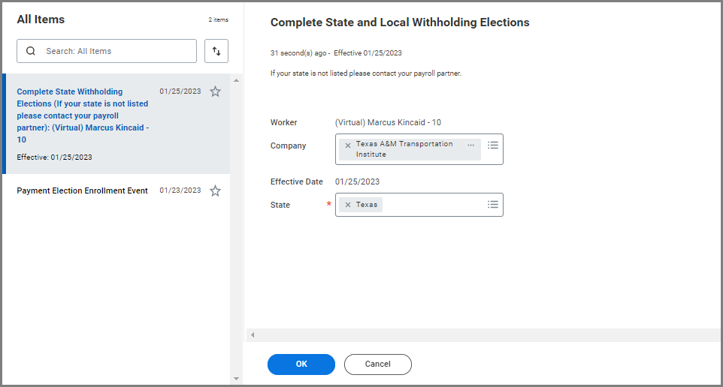Open Complete State Withholding Elections inbox item
This screenshot has width=723, height=387.
pos(83,115)
